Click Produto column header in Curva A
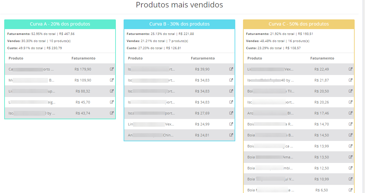The image size is (365, 193). click(16, 58)
